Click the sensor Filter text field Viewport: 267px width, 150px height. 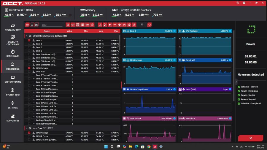(52, 25)
